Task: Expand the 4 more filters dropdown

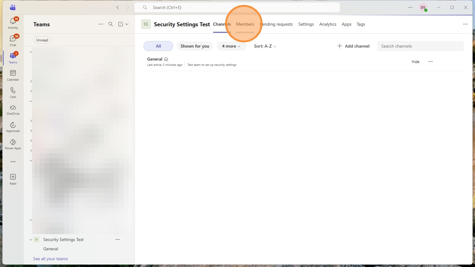Action: pyautogui.click(x=231, y=46)
